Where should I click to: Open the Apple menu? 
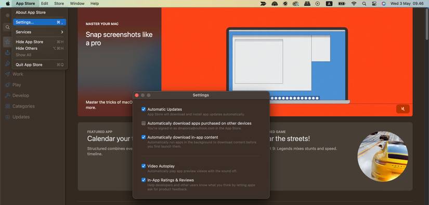8,4
